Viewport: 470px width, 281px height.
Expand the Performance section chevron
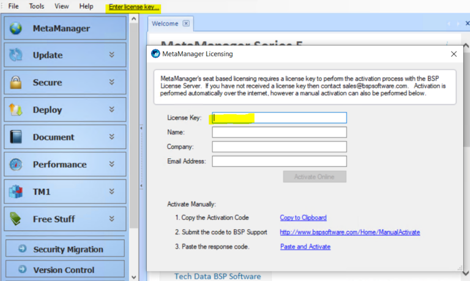click(x=112, y=164)
